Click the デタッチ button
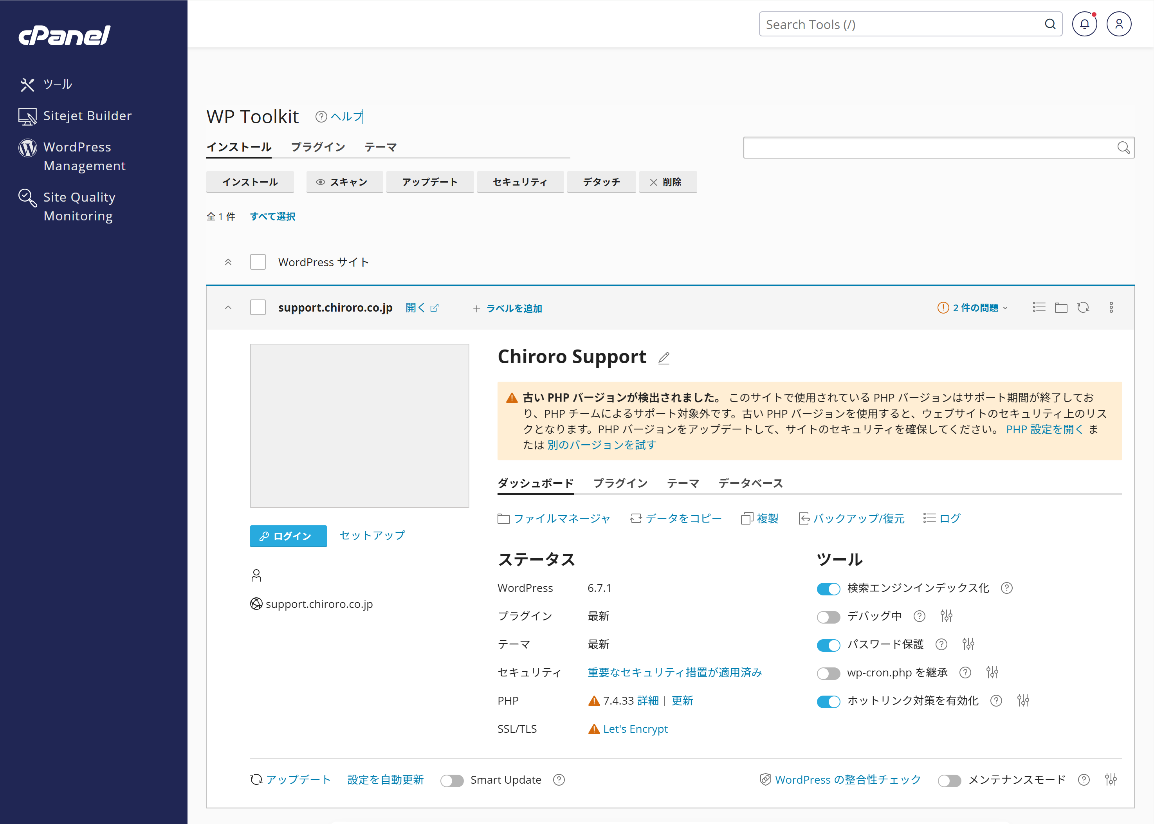 [x=602, y=182]
